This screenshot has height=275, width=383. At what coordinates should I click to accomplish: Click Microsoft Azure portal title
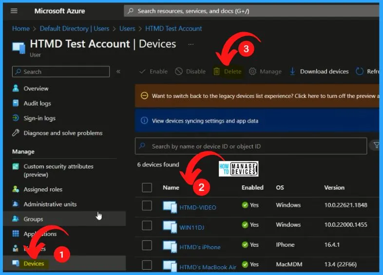[x=59, y=11]
